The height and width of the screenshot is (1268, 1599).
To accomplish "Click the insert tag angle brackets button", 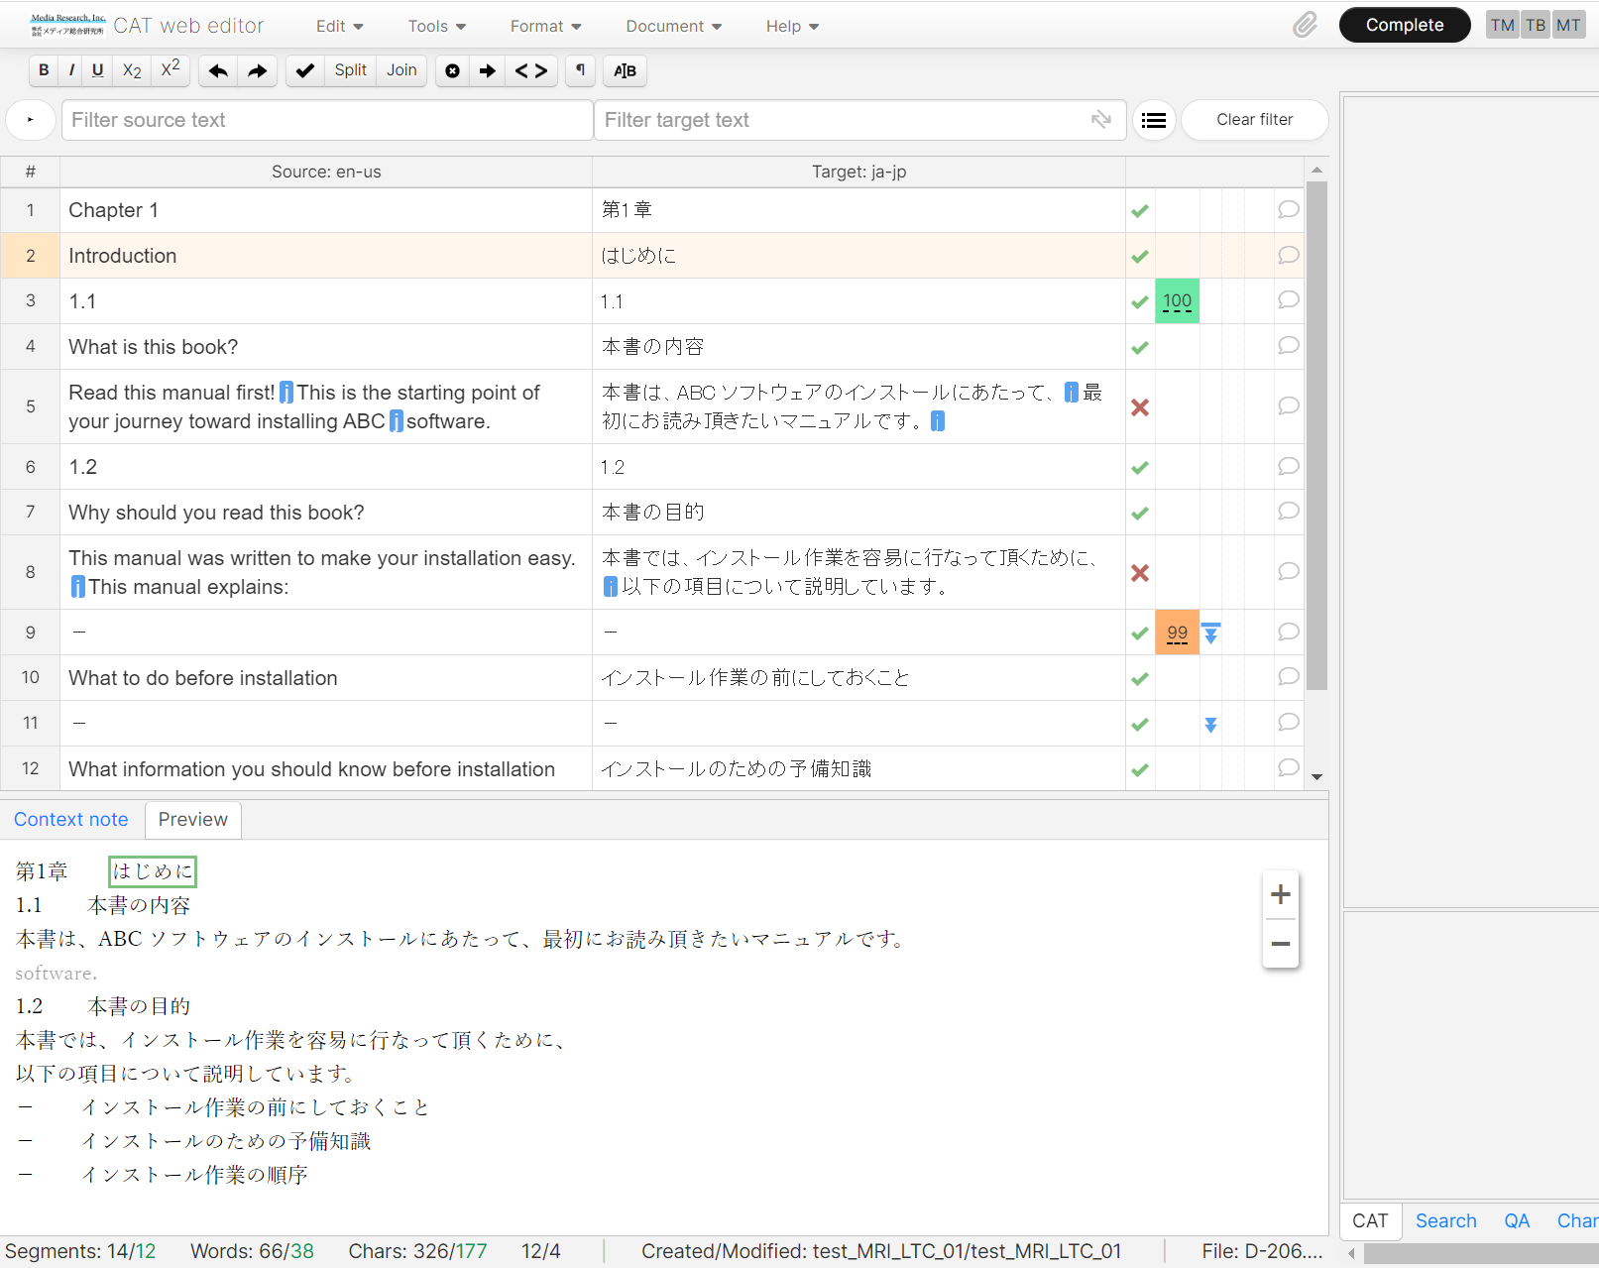I will pyautogui.click(x=531, y=70).
